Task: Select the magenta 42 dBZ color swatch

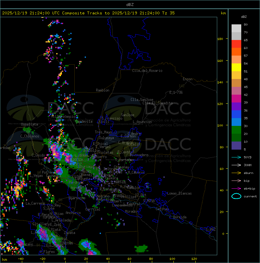Action: coord(236,99)
